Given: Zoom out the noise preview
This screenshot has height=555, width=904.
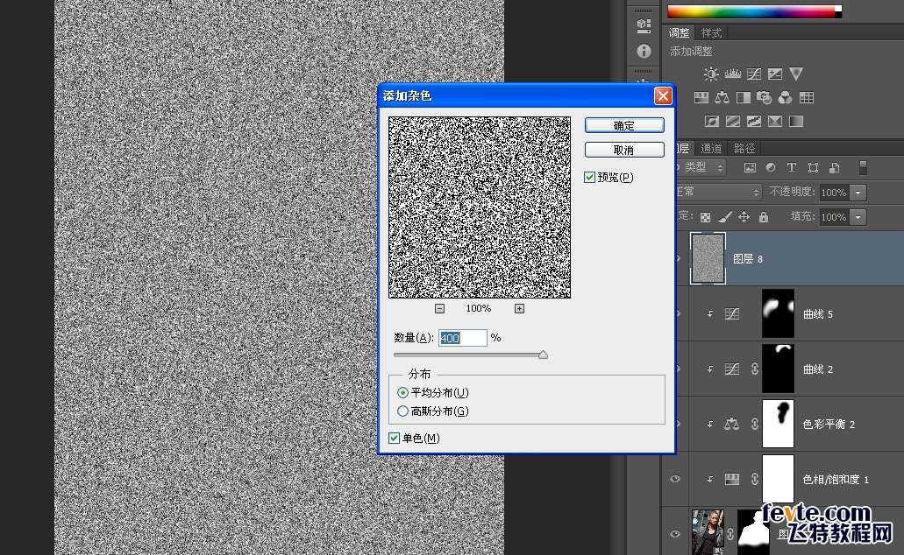Looking at the screenshot, I should [x=439, y=309].
